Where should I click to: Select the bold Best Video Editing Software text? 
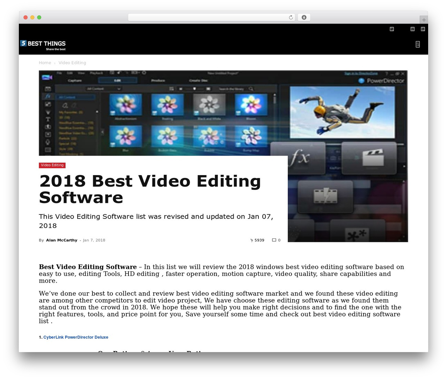pyautogui.click(x=88, y=267)
